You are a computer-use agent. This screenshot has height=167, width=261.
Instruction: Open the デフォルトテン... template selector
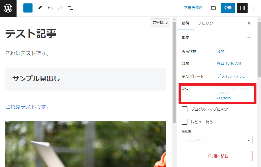click(x=231, y=76)
